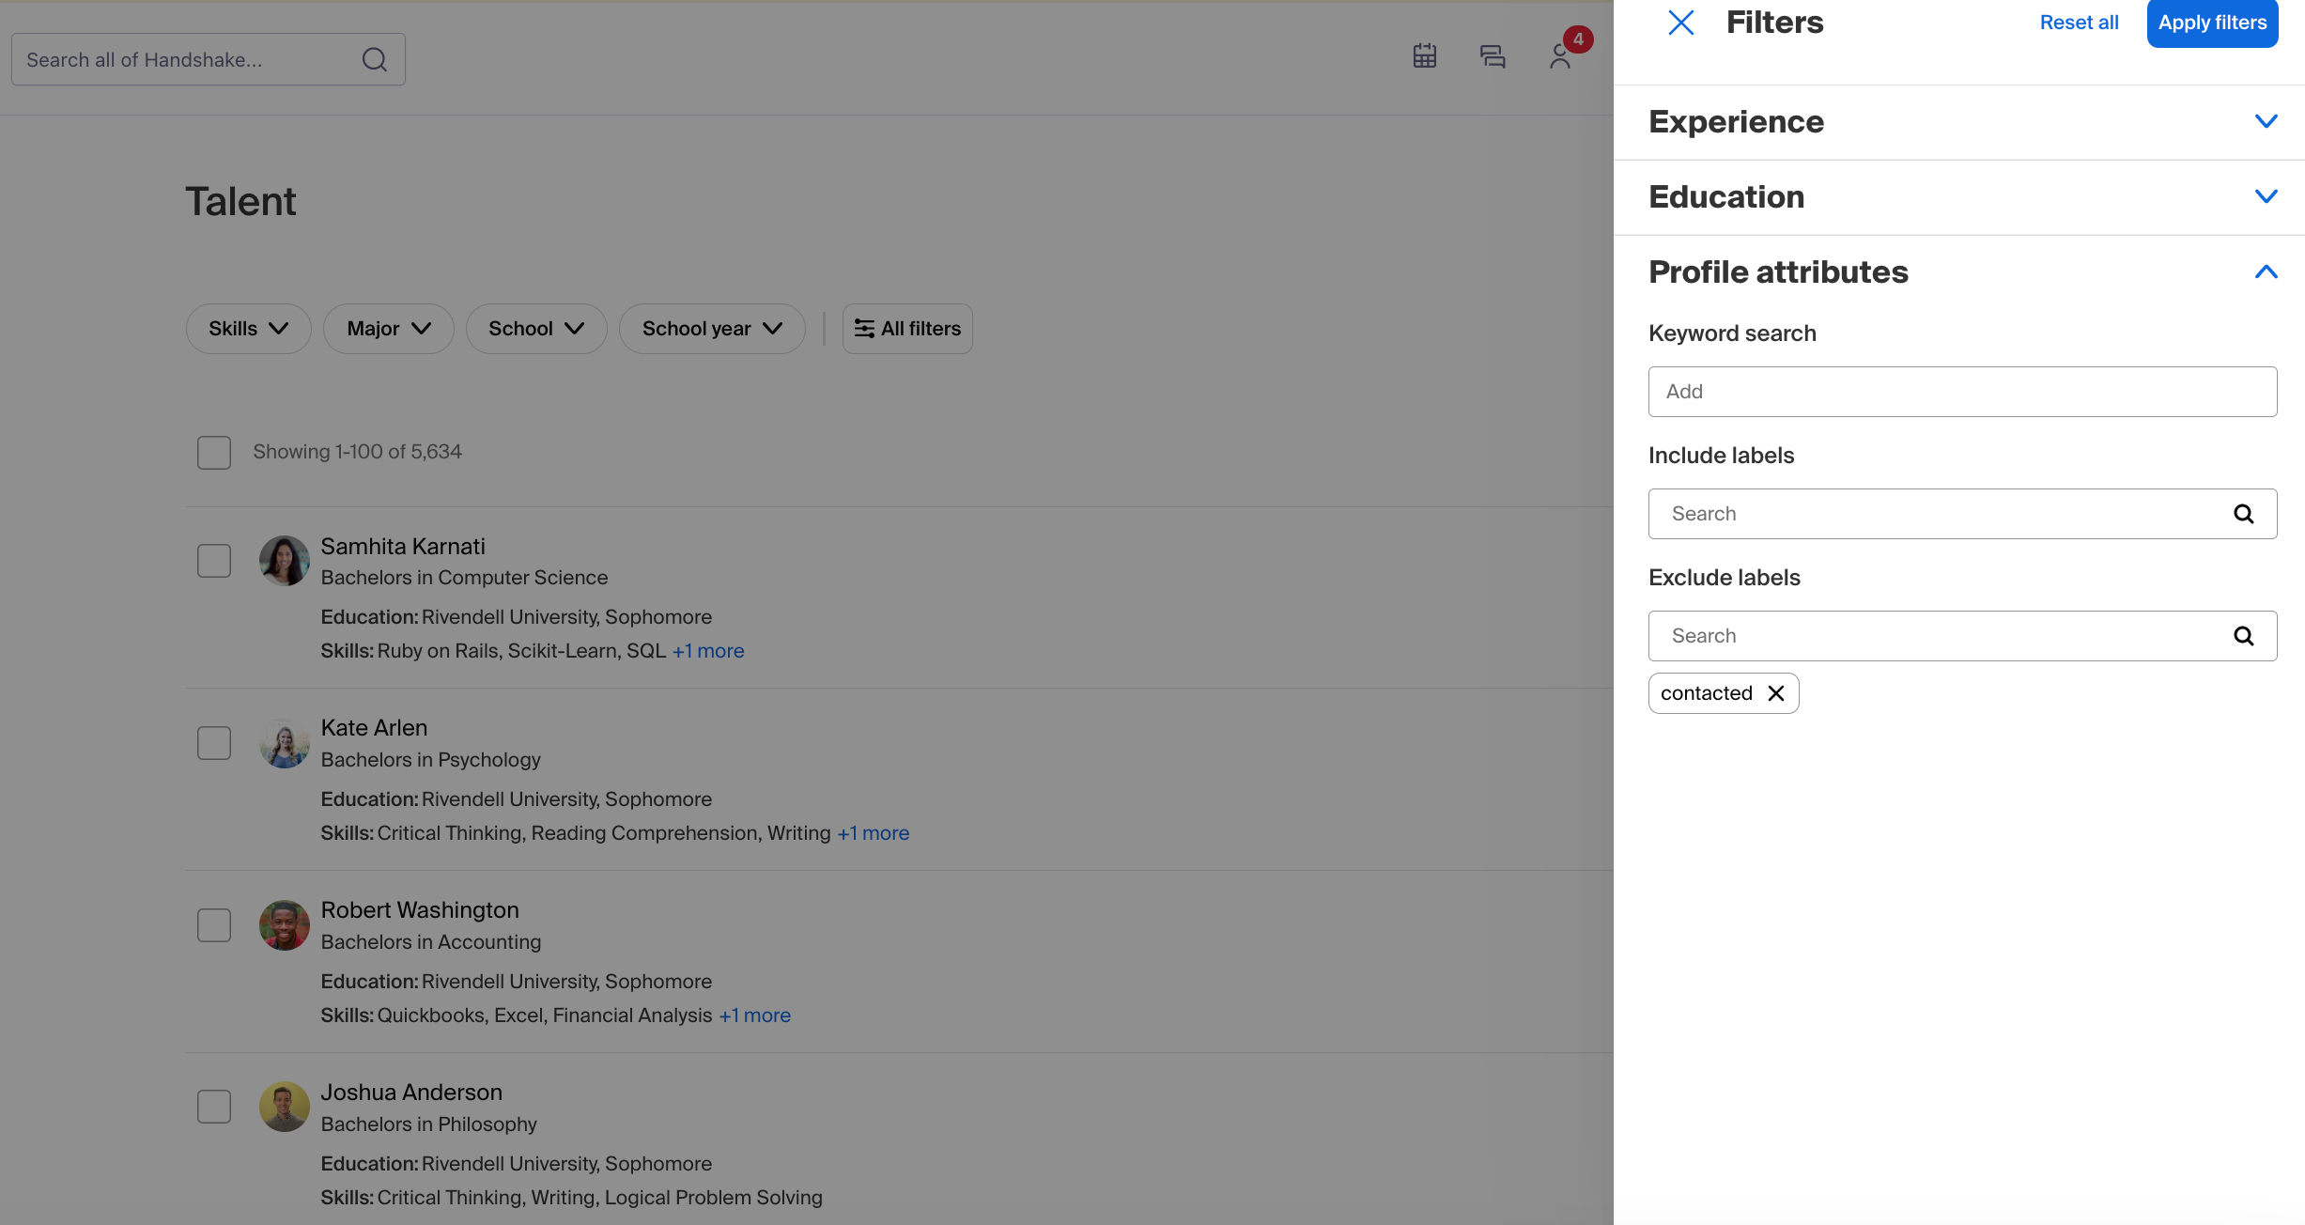Expand the Experience filter section
This screenshot has height=1225, width=2305.
pos(2266,122)
